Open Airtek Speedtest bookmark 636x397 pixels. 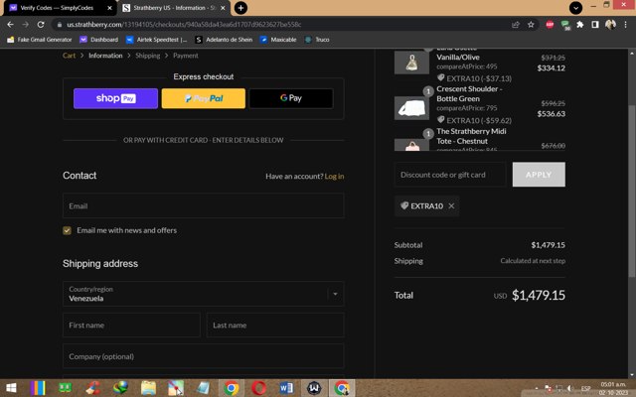pyautogui.click(x=157, y=40)
